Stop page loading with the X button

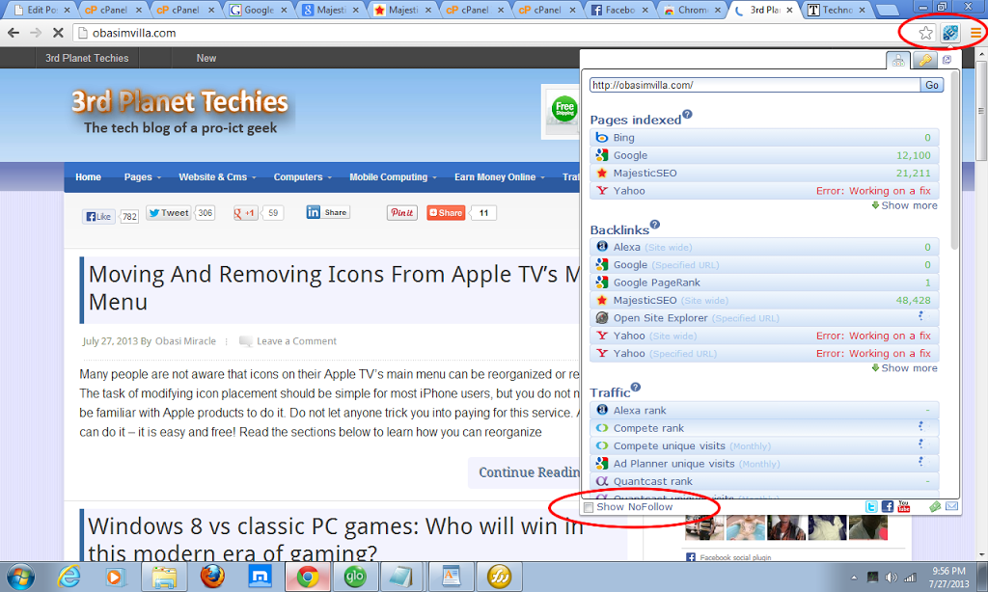coord(58,33)
